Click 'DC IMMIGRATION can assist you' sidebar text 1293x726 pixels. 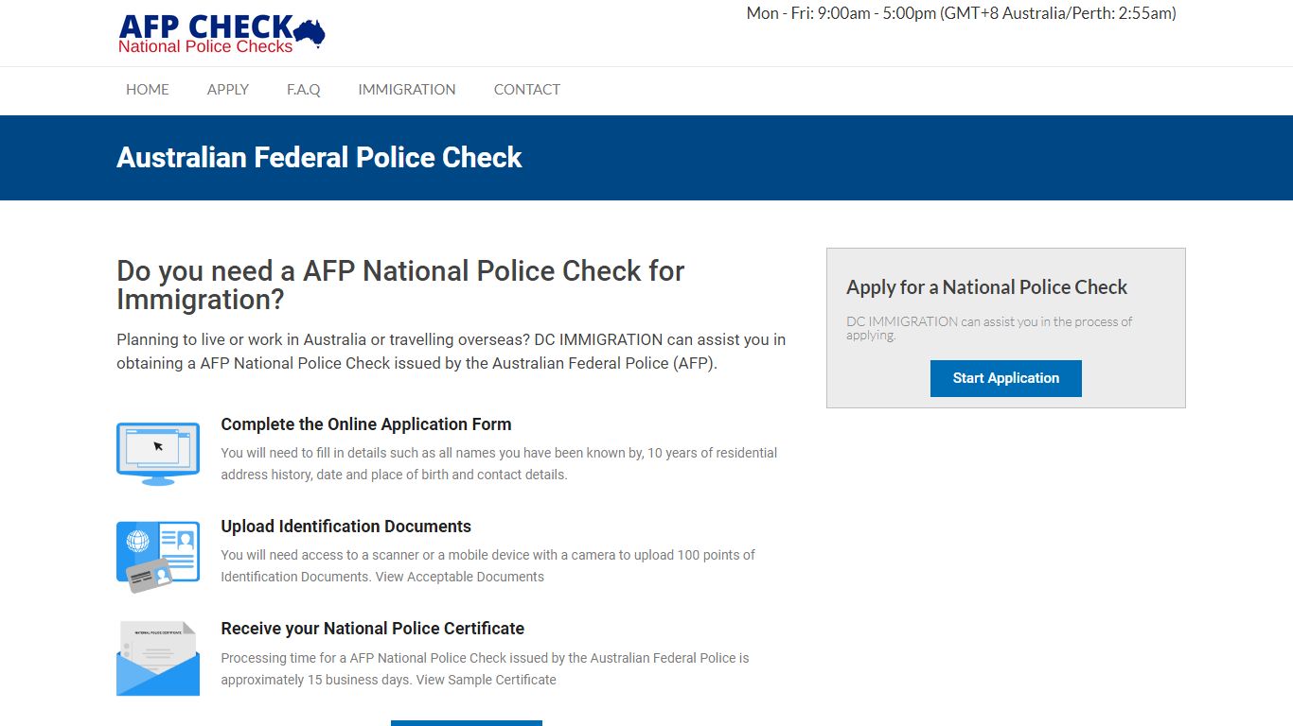(x=989, y=328)
